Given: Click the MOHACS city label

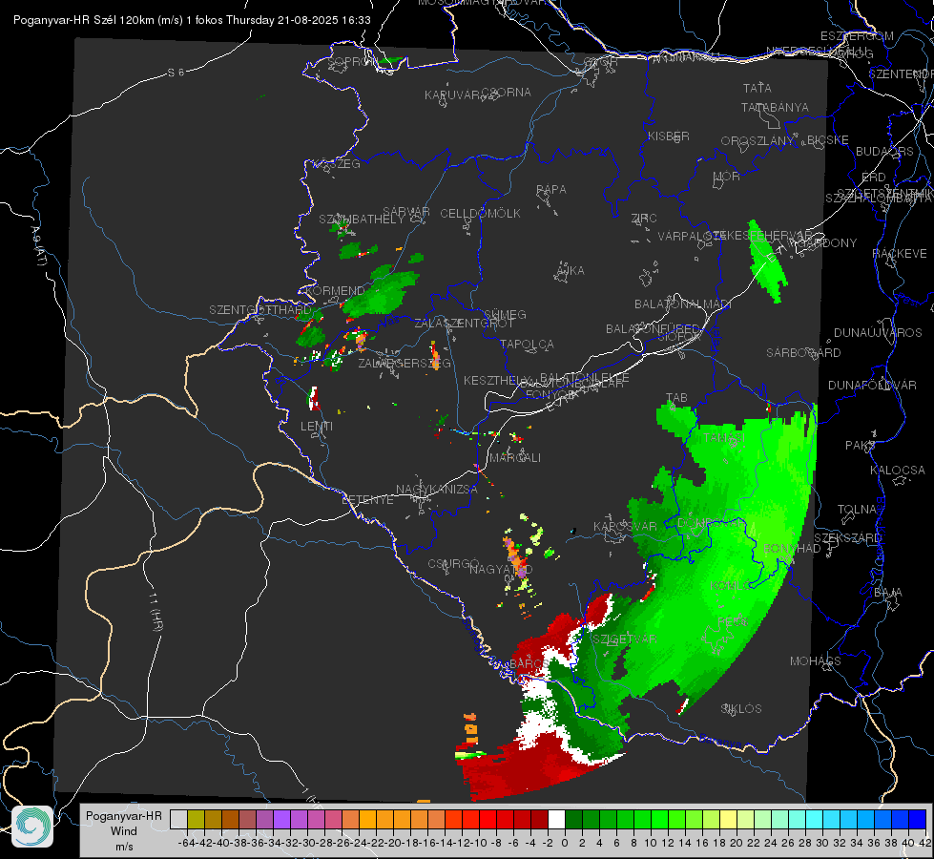Looking at the screenshot, I should [x=816, y=661].
